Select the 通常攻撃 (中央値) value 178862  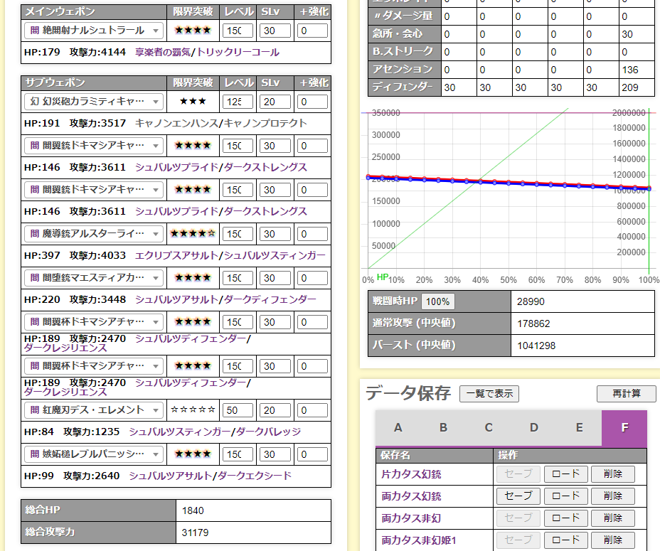(533, 323)
